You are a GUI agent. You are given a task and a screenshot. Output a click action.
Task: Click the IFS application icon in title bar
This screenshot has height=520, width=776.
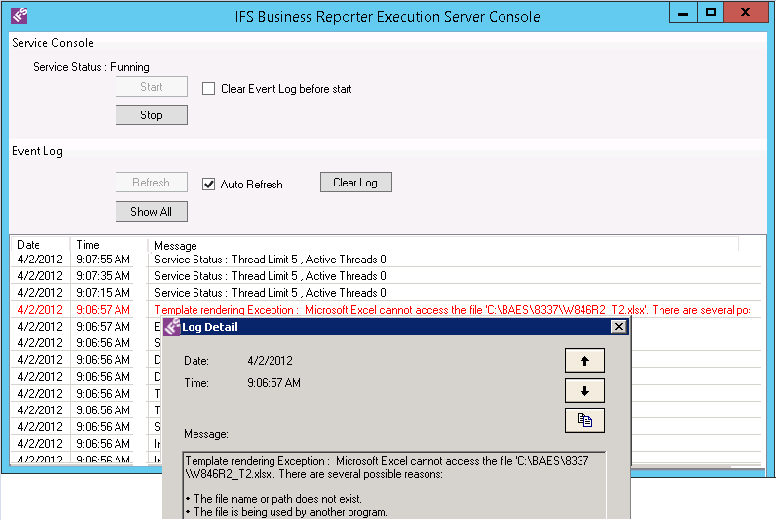click(x=19, y=16)
